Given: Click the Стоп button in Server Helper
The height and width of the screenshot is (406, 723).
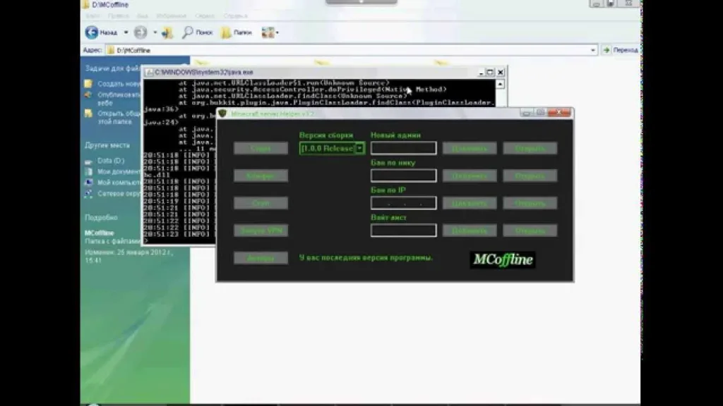Looking at the screenshot, I should point(261,203).
